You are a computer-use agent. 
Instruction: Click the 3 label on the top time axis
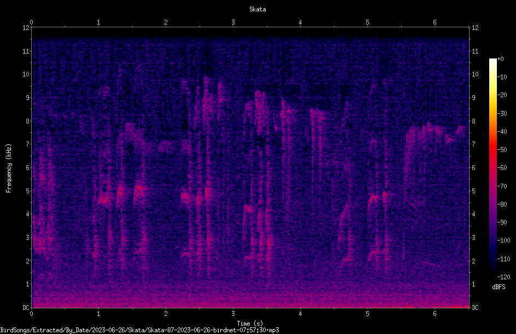233,22
